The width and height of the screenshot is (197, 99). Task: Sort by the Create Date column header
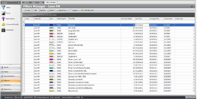(x=169, y=19)
